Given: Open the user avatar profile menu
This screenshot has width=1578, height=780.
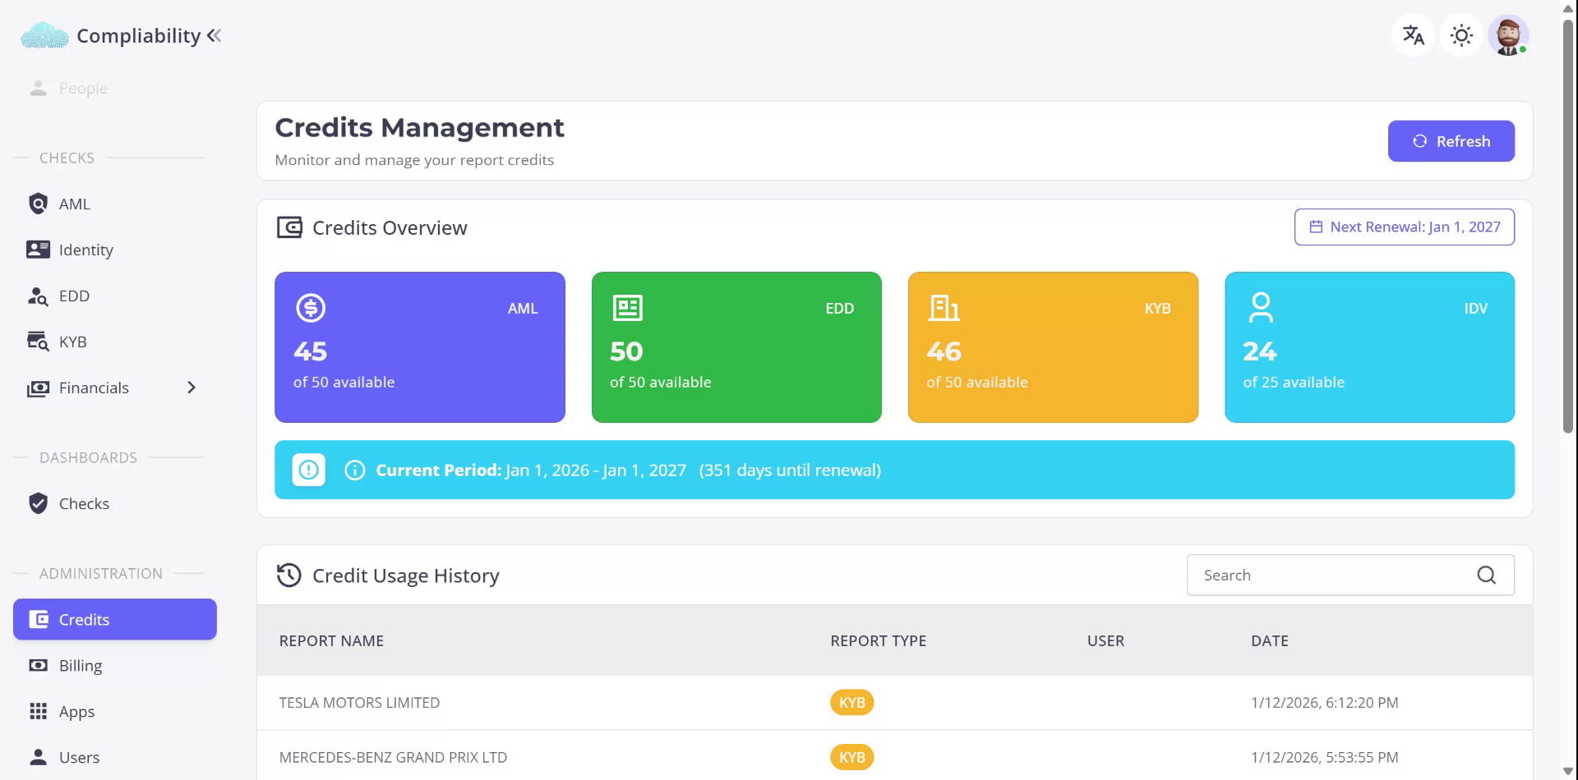Looking at the screenshot, I should pos(1508,35).
